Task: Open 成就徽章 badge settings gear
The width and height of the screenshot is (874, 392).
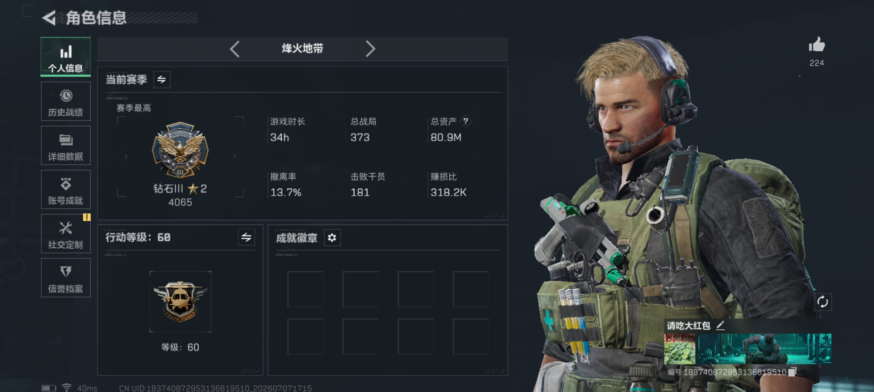Action: 332,238
